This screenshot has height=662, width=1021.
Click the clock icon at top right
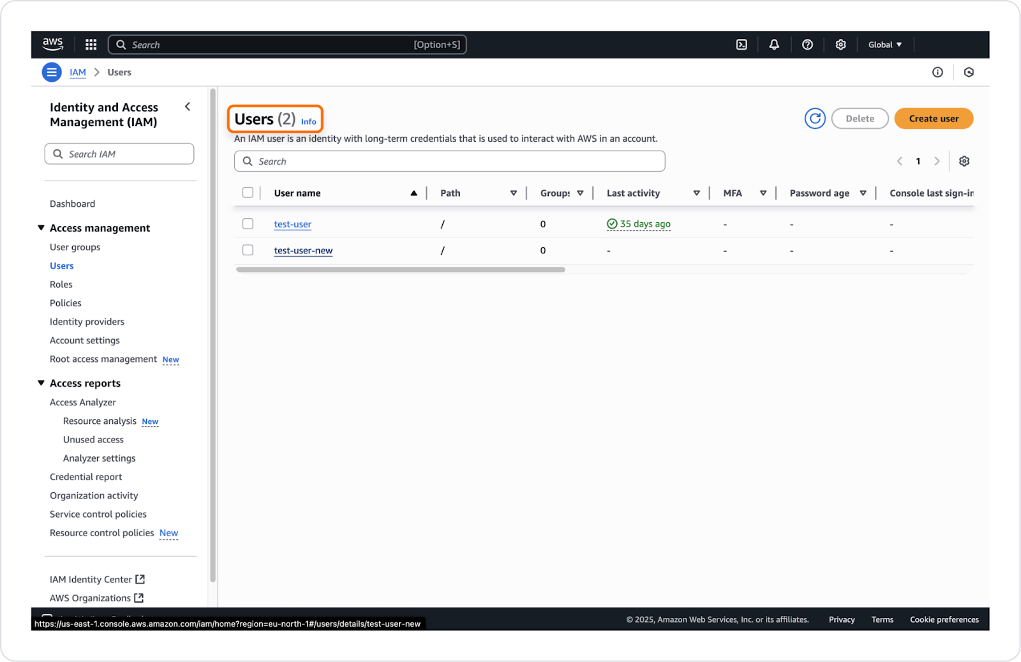969,72
